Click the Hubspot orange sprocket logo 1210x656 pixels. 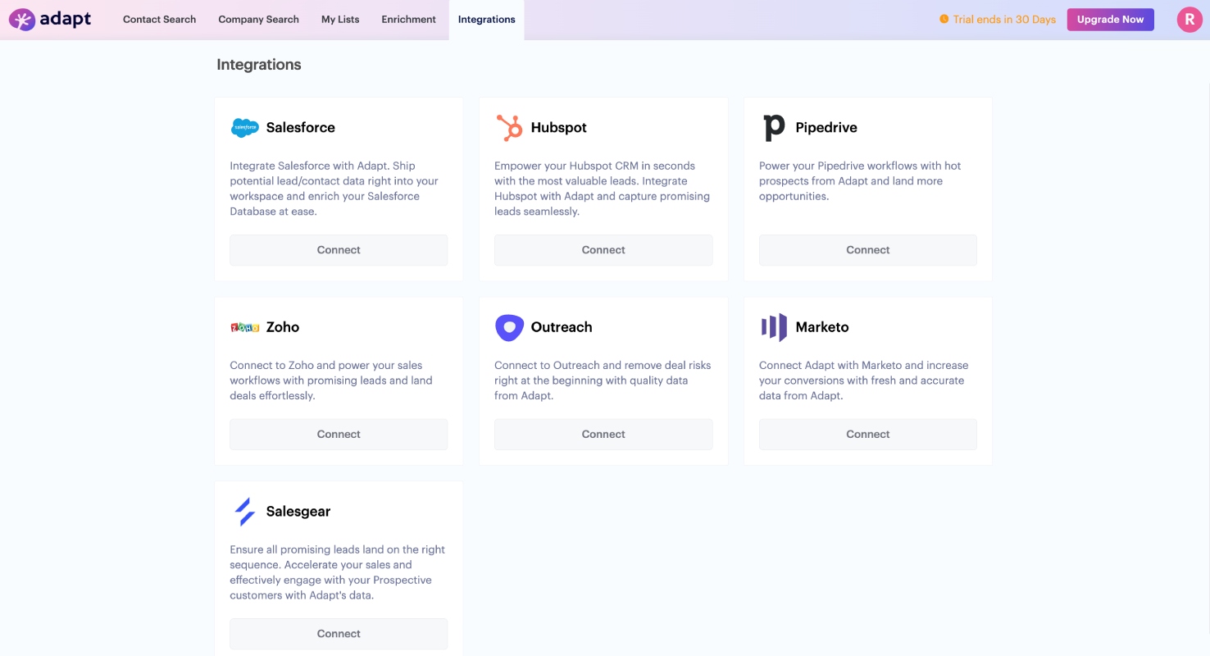pos(509,128)
